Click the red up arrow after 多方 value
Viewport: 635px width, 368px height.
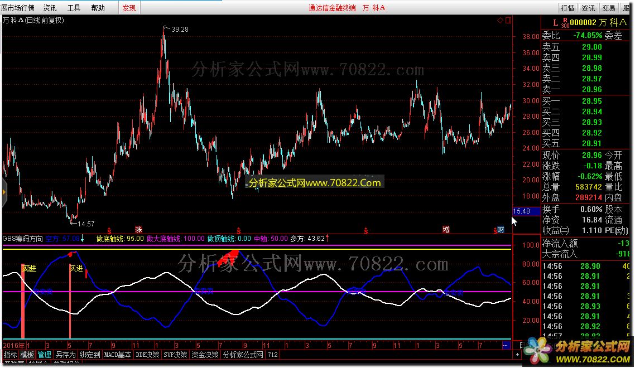tap(327, 239)
